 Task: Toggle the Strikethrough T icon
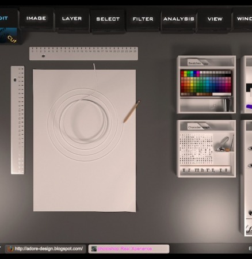226,170
